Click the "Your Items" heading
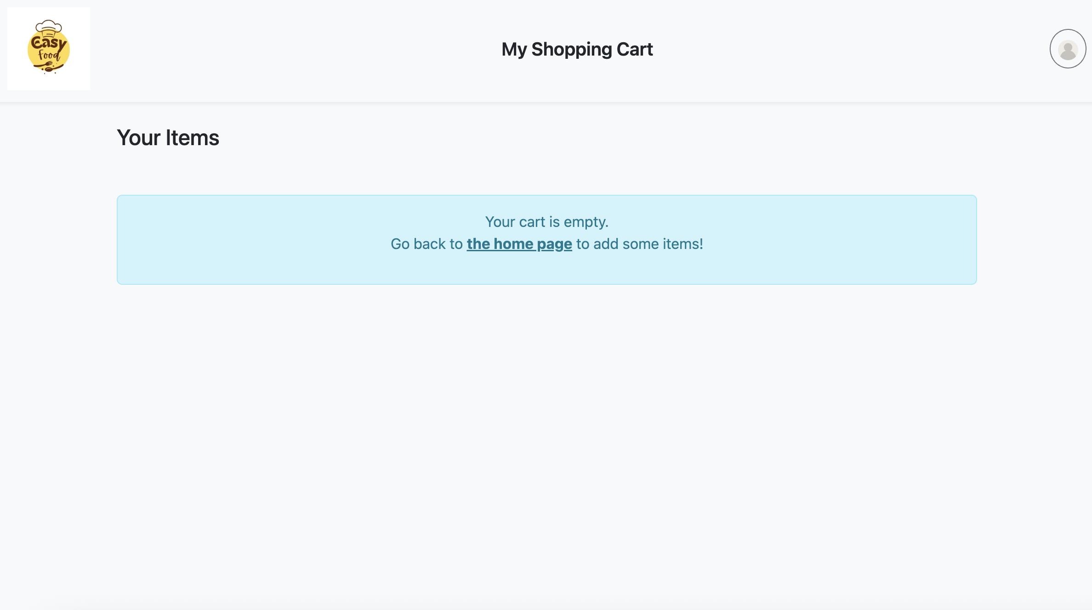The width and height of the screenshot is (1092, 610). click(x=168, y=137)
